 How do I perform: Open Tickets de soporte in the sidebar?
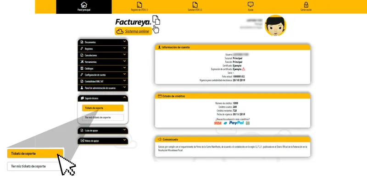pos(103,108)
